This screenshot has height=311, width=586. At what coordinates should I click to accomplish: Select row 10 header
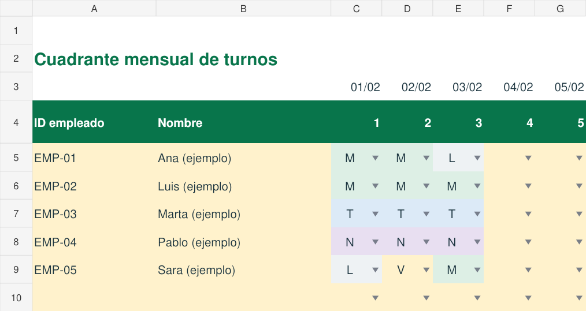[x=16, y=298]
